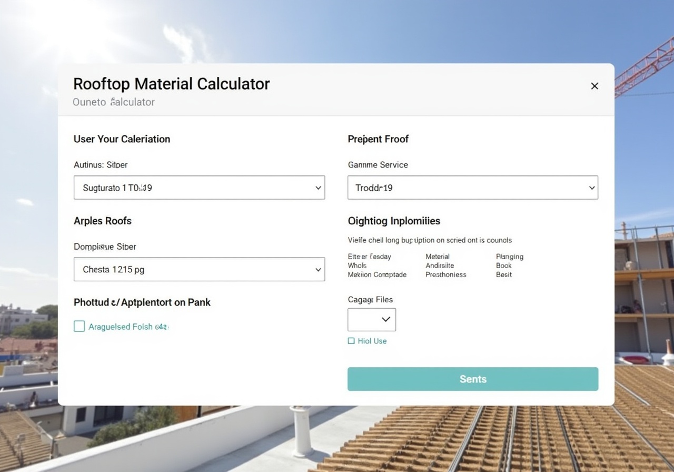The image size is (674, 472).
Task: Close the Rooftop Material Calculator dialog
Action: click(594, 86)
